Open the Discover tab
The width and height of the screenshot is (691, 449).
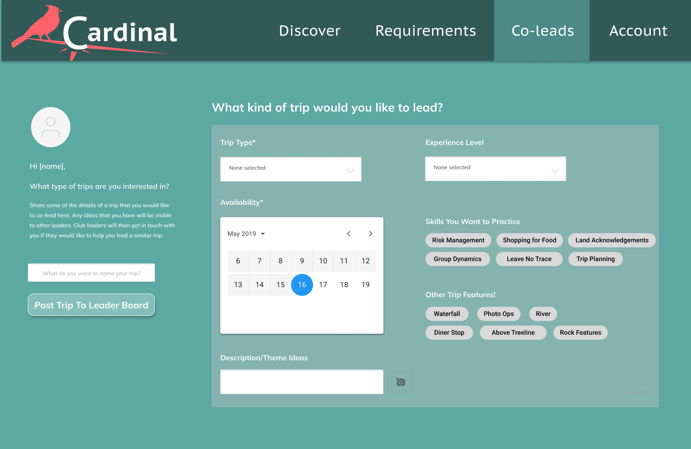click(310, 31)
